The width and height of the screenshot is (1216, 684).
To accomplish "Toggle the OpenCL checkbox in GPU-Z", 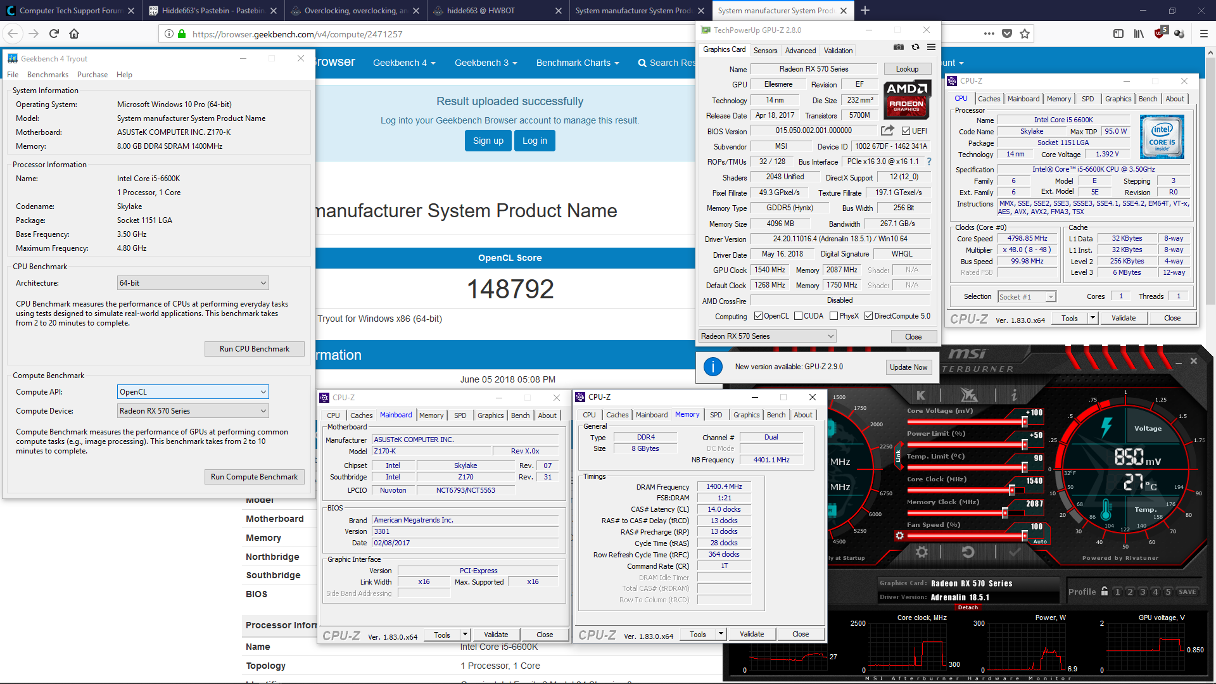I will (x=758, y=316).
